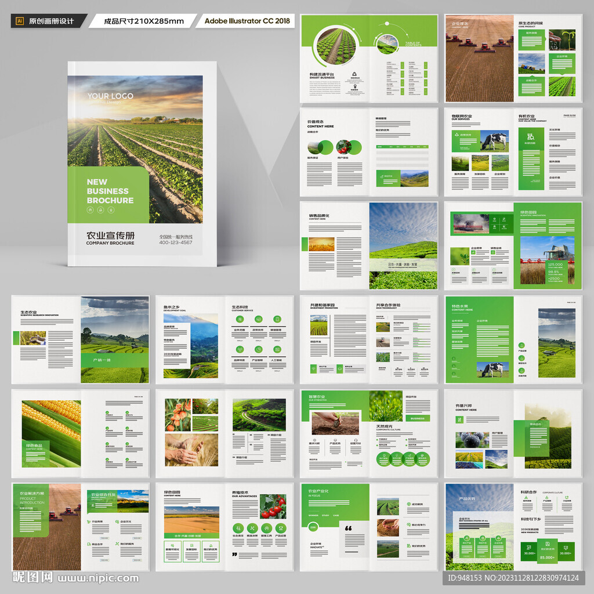
Task: Click the 原生态的问候 heading
Action: [x=531, y=23]
